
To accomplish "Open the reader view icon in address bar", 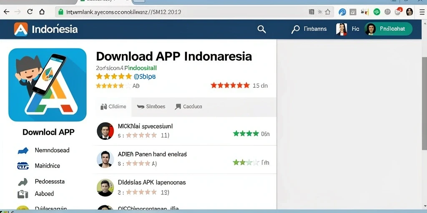I will point(311,12).
